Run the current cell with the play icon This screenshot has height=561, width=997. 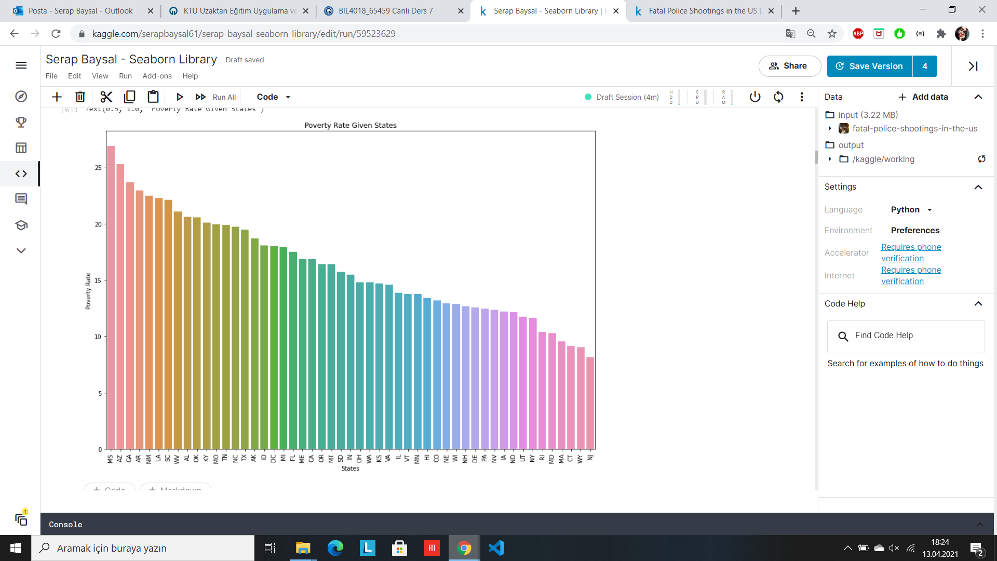point(180,97)
